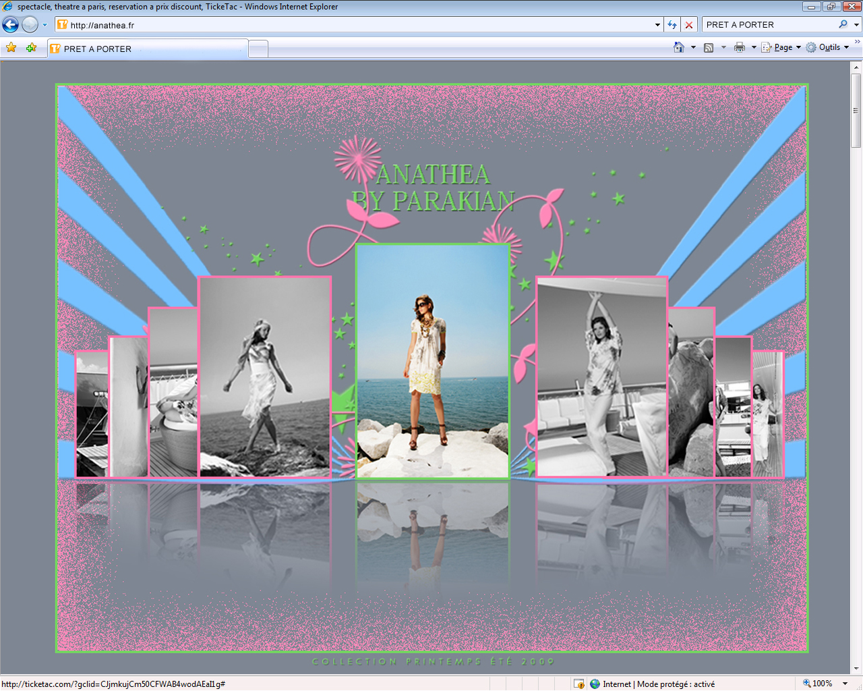Open the rightmost photo of standing woman

[768, 414]
